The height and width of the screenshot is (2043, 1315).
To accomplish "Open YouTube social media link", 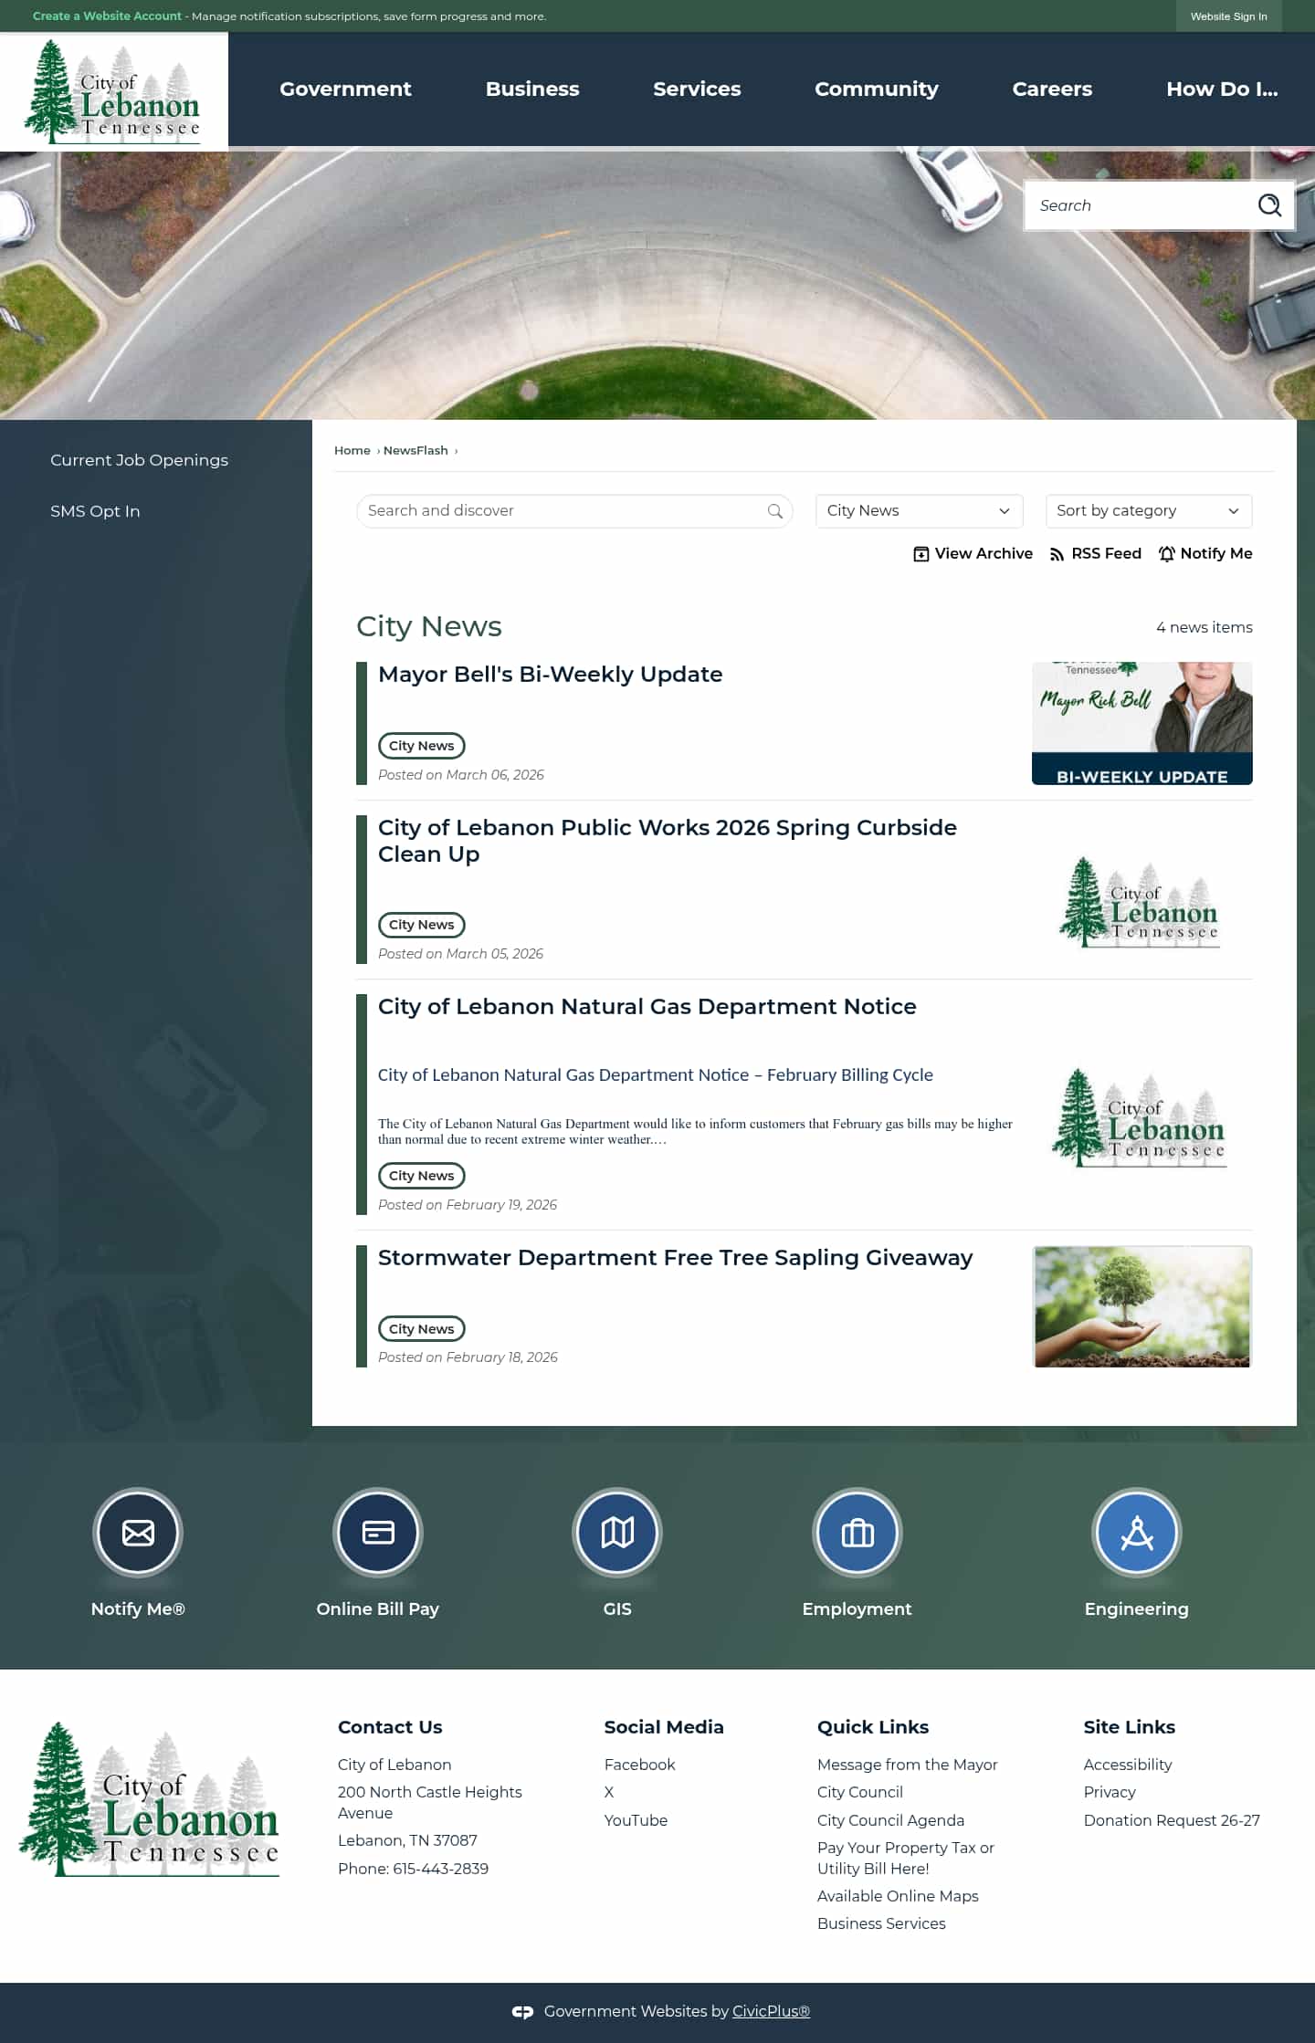I will click(x=636, y=1820).
